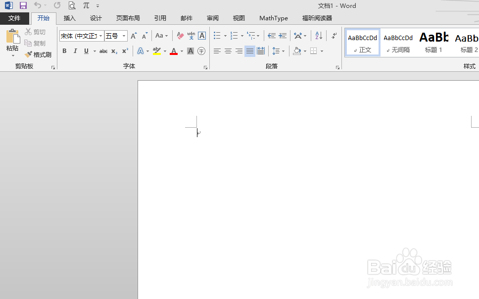Expand the highlight color dropdown arrow
The image size is (479, 299).
click(165, 51)
